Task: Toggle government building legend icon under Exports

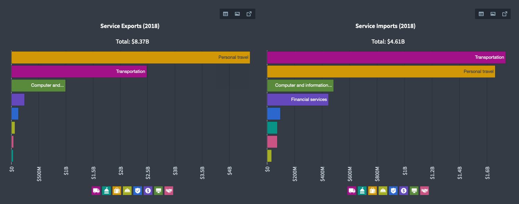Action: [106, 191]
